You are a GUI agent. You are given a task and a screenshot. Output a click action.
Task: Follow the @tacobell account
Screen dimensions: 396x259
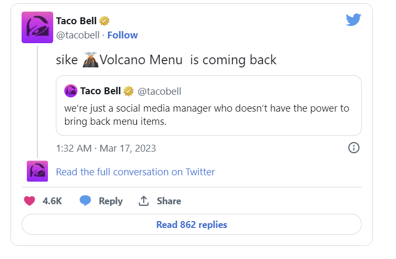click(123, 35)
